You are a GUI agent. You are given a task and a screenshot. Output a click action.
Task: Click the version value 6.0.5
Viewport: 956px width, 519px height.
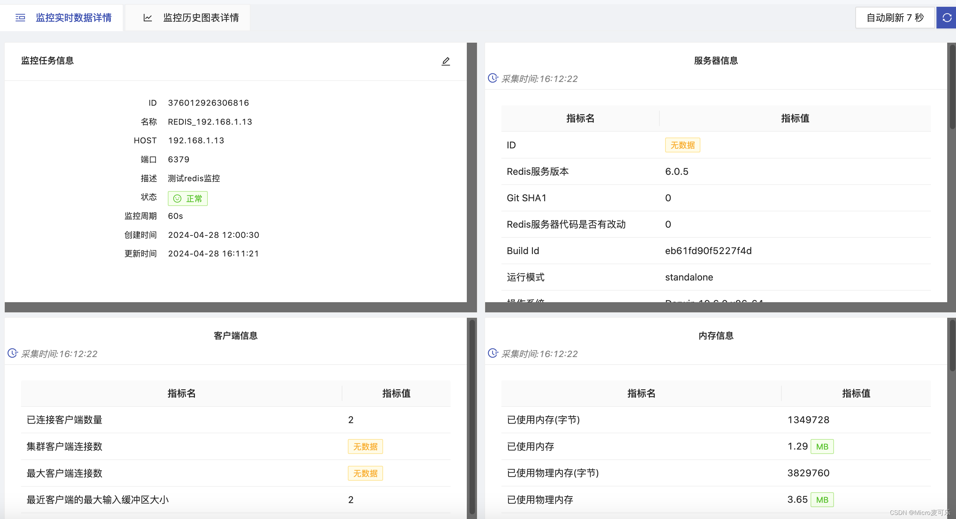coord(677,172)
